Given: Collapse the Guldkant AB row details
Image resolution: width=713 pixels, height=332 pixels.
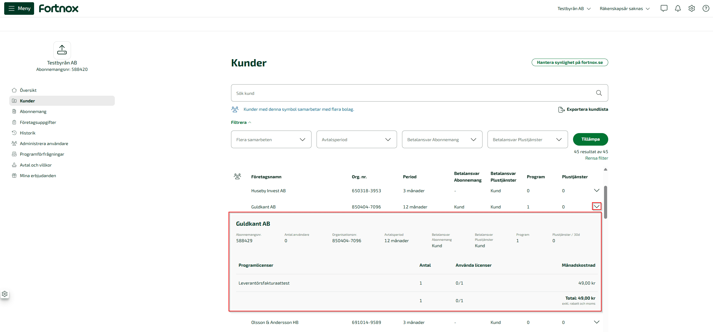Looking at the screenshot, I should (596, 206).
